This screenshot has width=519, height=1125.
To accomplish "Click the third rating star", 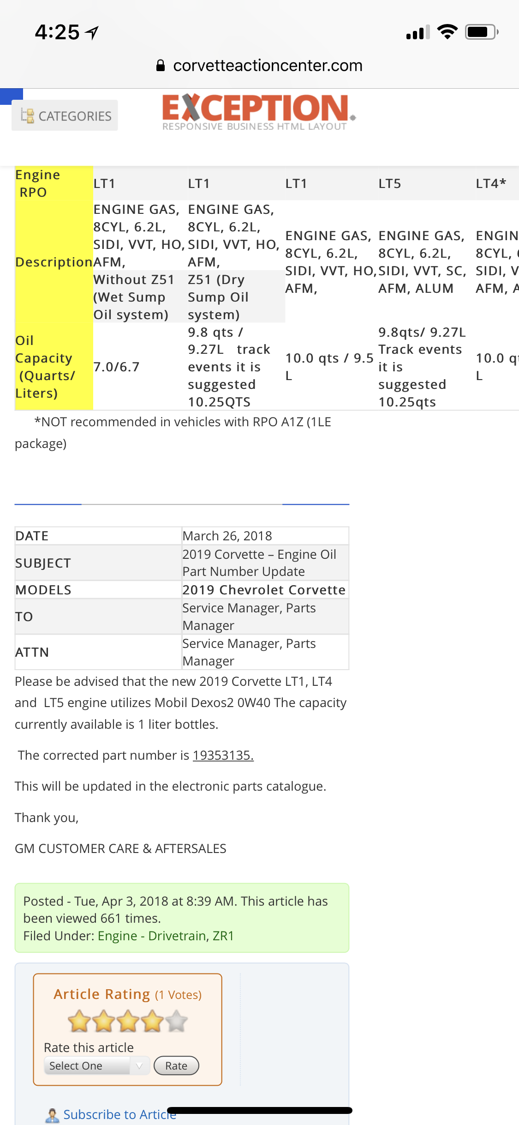I will [127, 1021].
